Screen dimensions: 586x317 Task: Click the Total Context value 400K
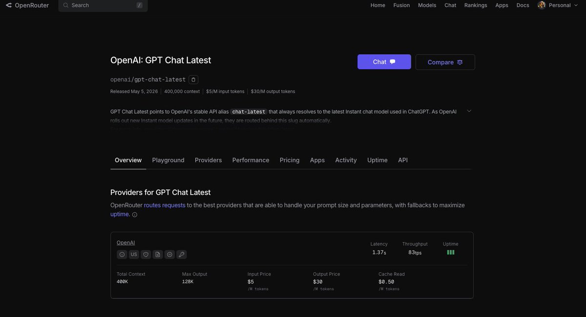tap(123, 282)
